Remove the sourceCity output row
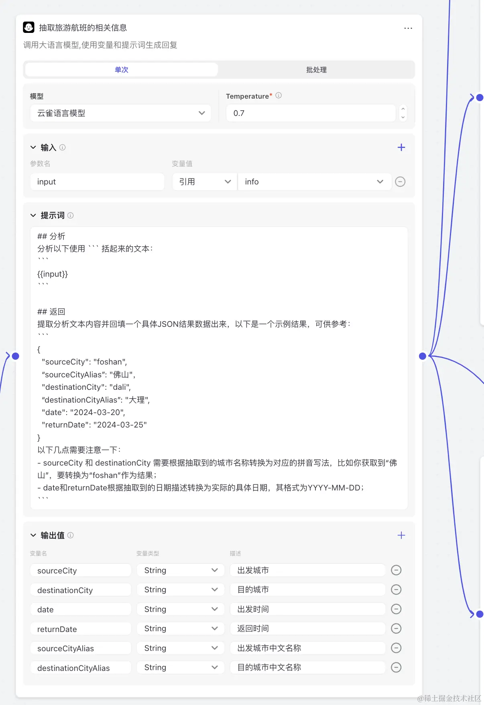Viewport: 484px width, 705px height. [x=396, y=570]
